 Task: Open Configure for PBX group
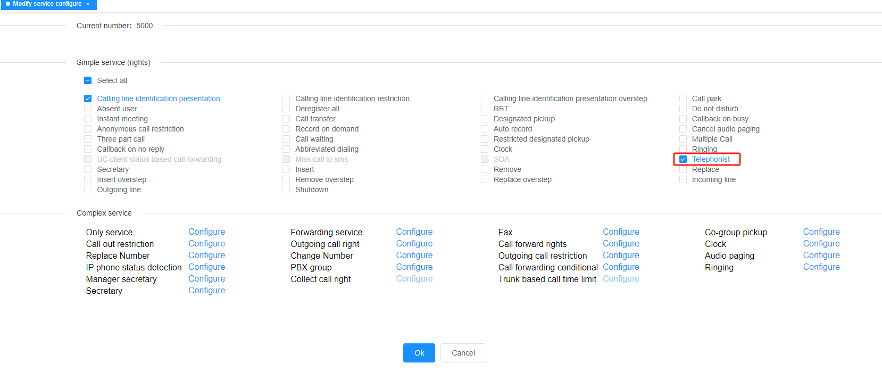[414, 267]
